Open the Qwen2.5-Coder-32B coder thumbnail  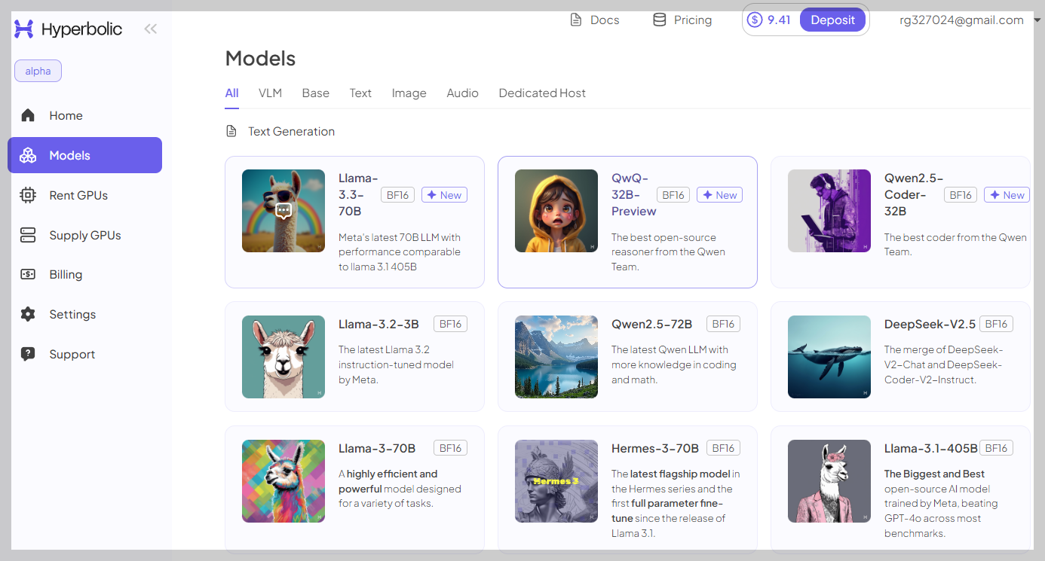829,211
